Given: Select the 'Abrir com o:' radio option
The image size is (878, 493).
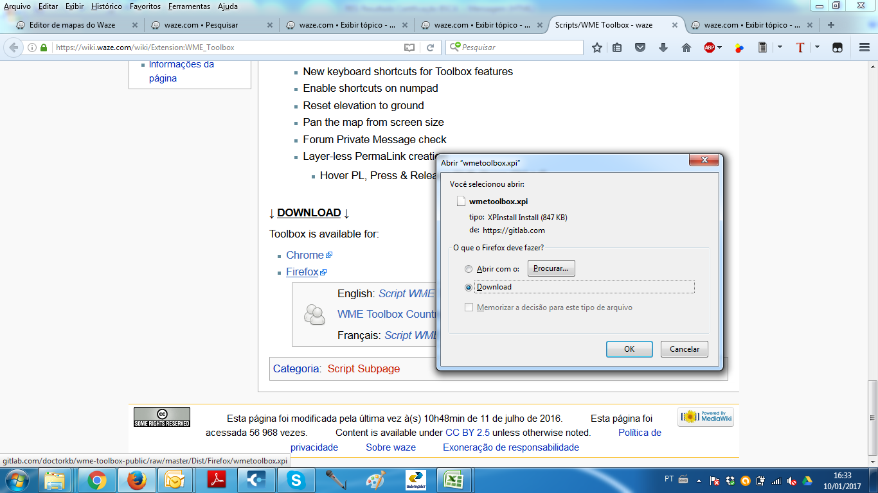Looking at the screenshot, I should pyautogui.click(x=468, y=269).
